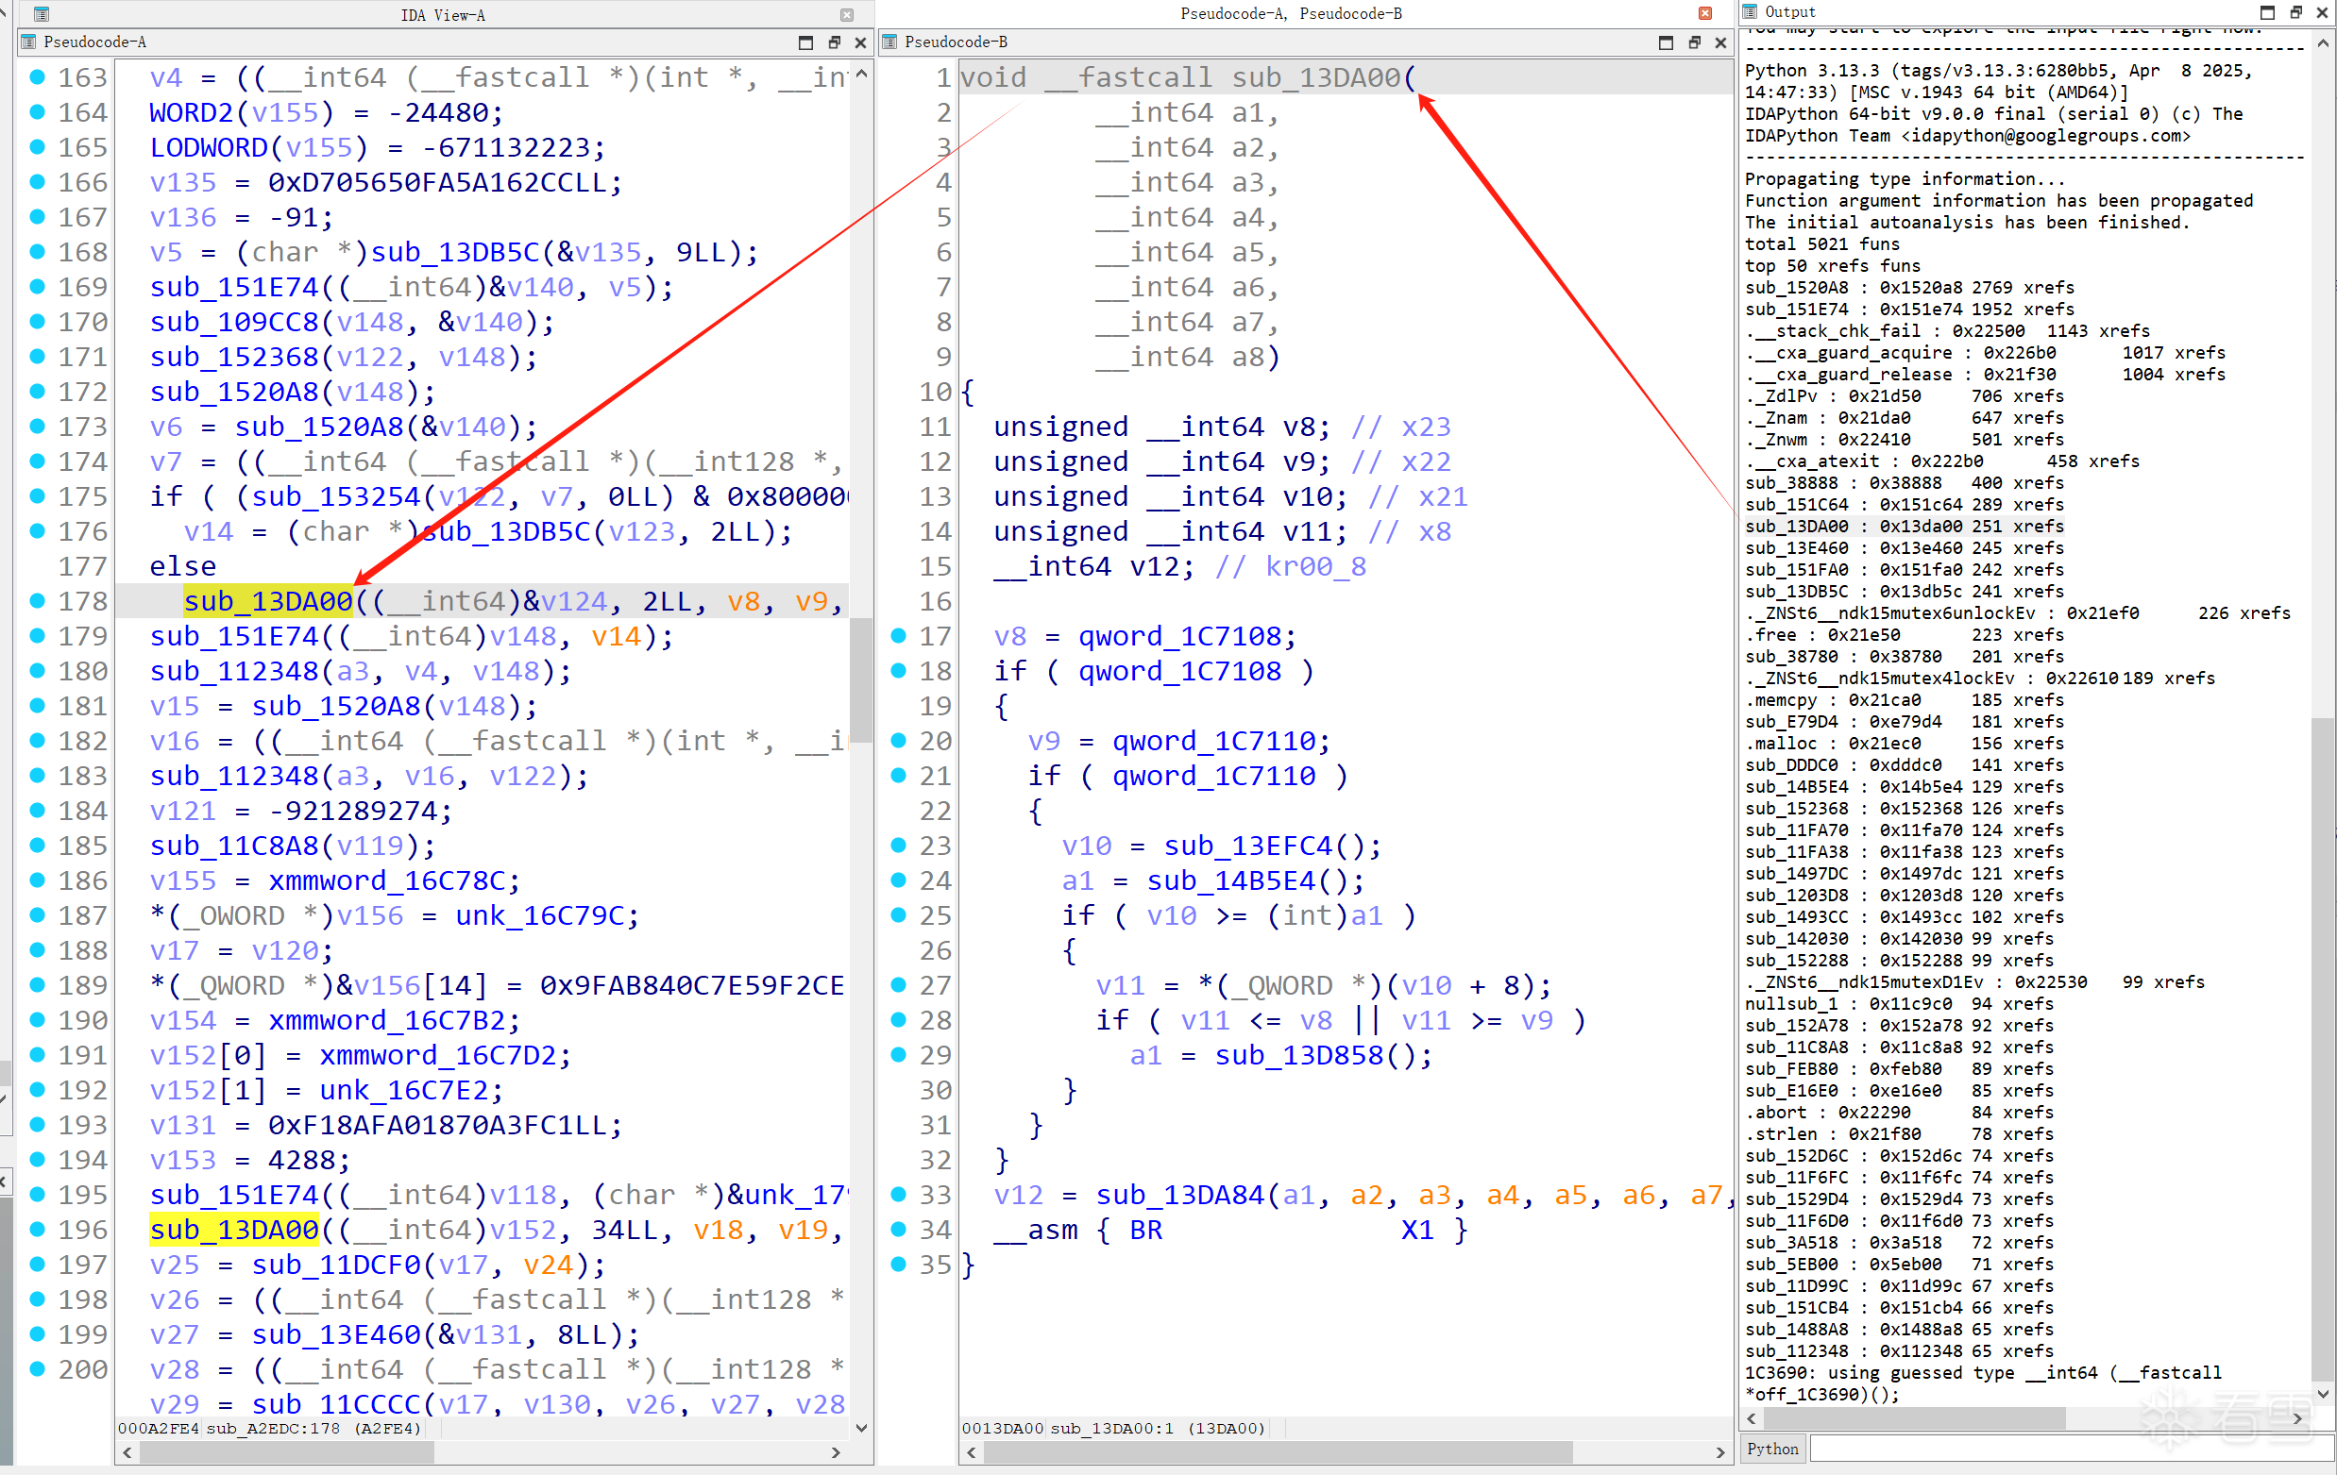Viewport: 2337px width, 1475px height.
Task: Click the Pseudocode-B panel icon
Action: point(889,42)
